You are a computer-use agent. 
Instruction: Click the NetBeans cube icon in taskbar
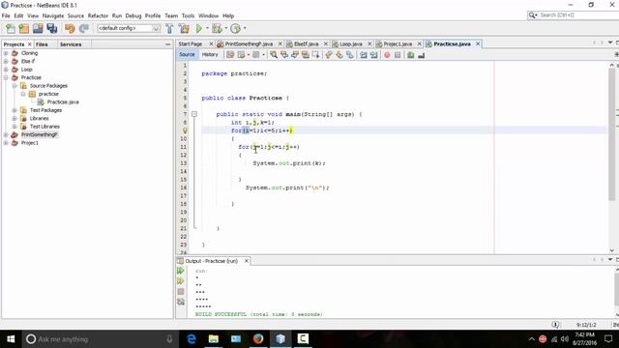click(280, 339)
